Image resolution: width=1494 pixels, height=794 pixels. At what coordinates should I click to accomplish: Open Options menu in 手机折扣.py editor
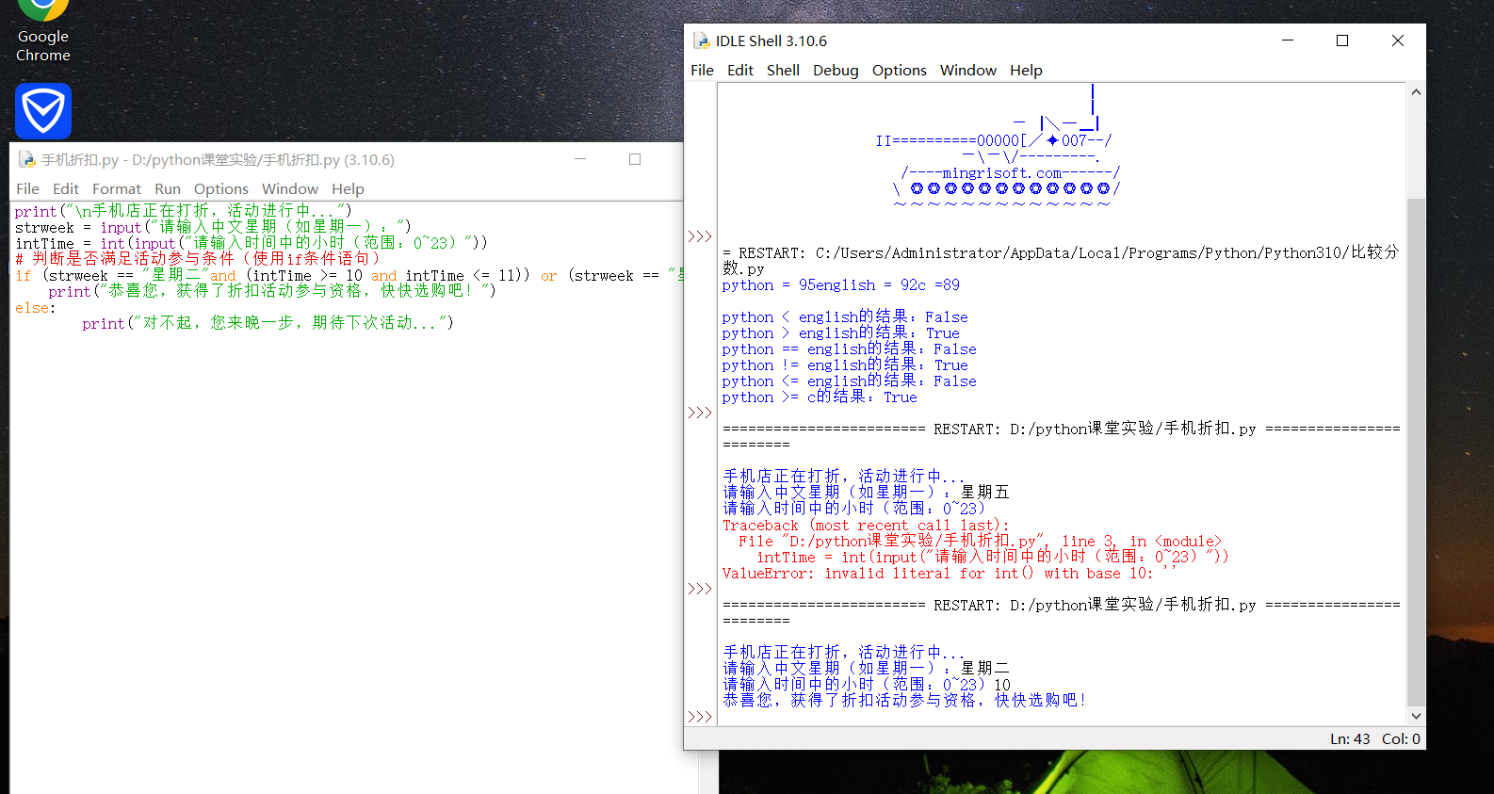(x=221, y=189)
